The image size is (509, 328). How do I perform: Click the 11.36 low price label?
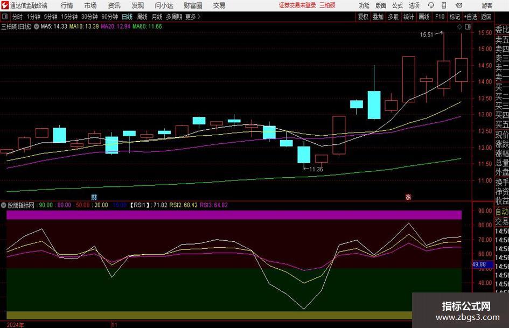[x=316, y=169]
